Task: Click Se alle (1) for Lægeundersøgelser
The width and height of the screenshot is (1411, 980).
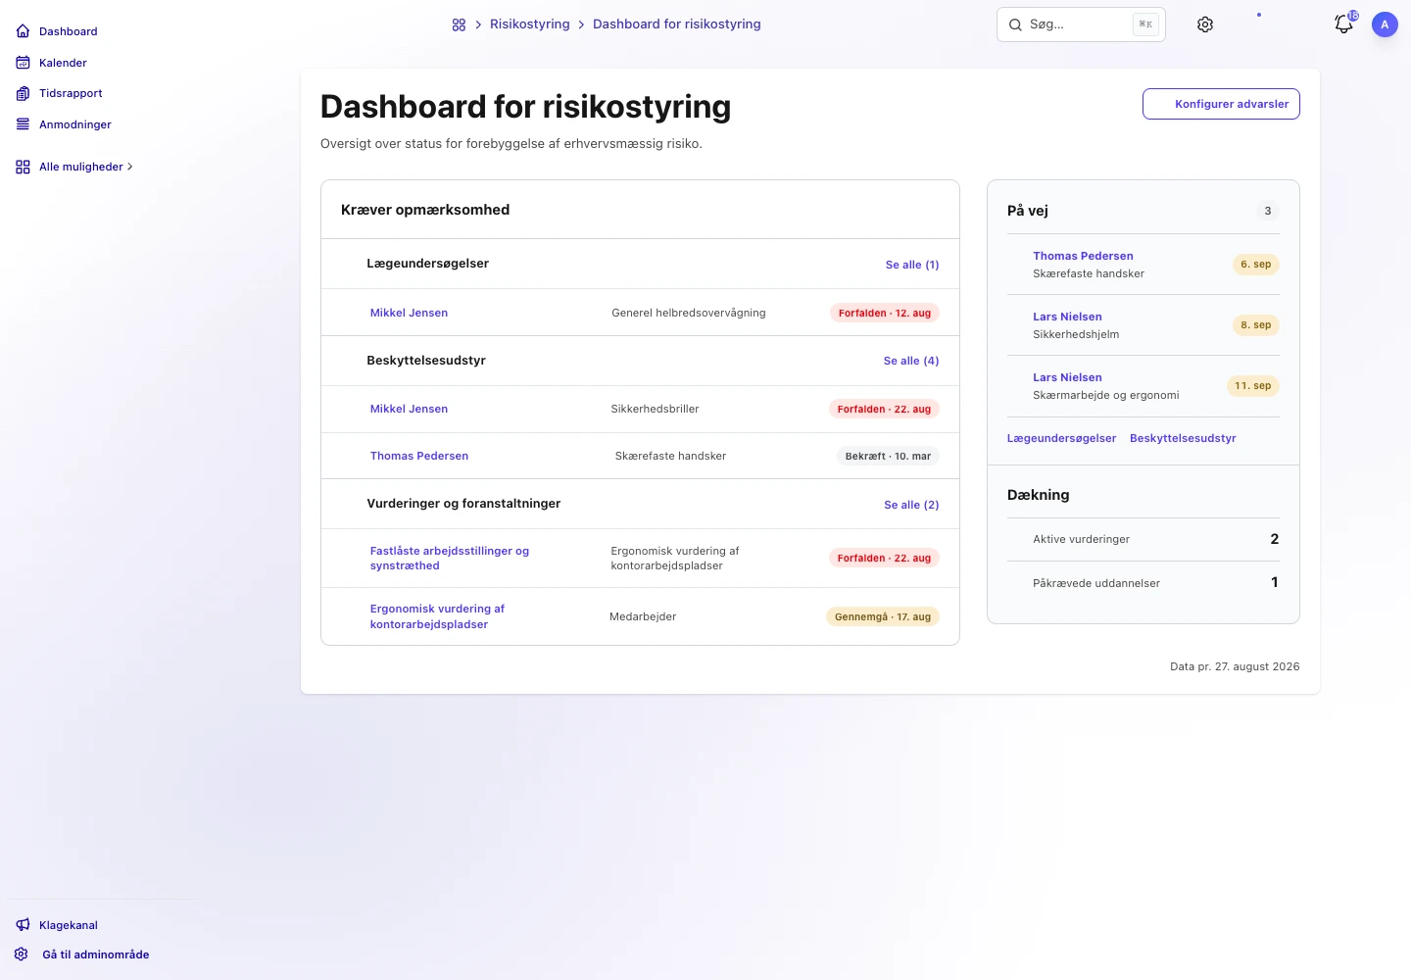Action: point(912,265)
